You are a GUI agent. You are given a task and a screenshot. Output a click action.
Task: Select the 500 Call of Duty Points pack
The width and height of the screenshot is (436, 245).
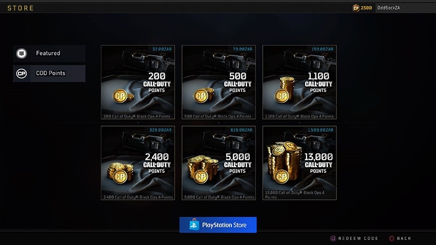[219, 82]
